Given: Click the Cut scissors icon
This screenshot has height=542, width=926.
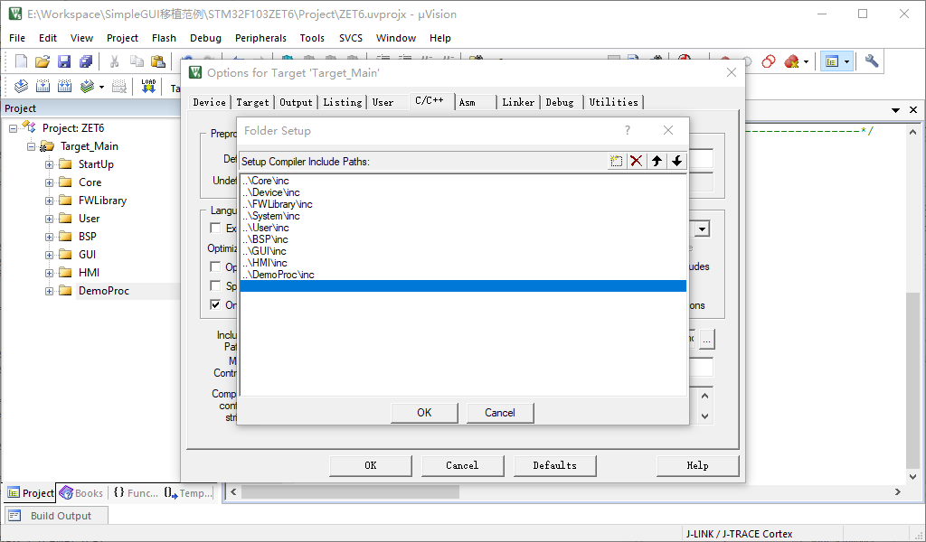Looking at the screenshot, I should [115, 61].
